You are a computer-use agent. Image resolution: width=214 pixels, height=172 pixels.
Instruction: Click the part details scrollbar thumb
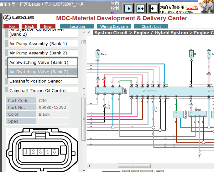click(x=84, y=119)
